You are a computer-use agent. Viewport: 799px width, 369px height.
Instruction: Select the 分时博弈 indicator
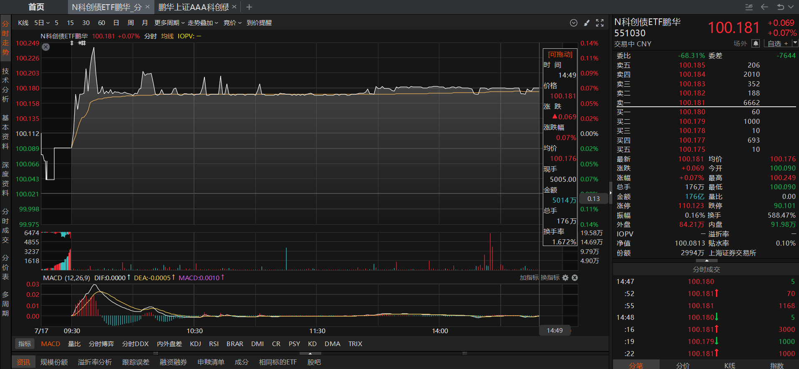tap(101, 344)
